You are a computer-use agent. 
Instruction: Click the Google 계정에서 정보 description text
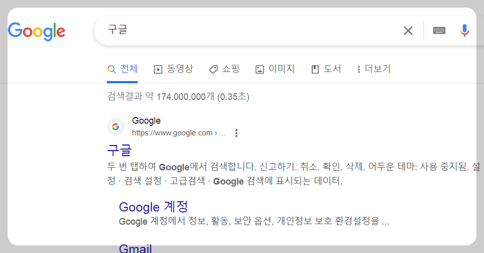(x=254, y=221)
